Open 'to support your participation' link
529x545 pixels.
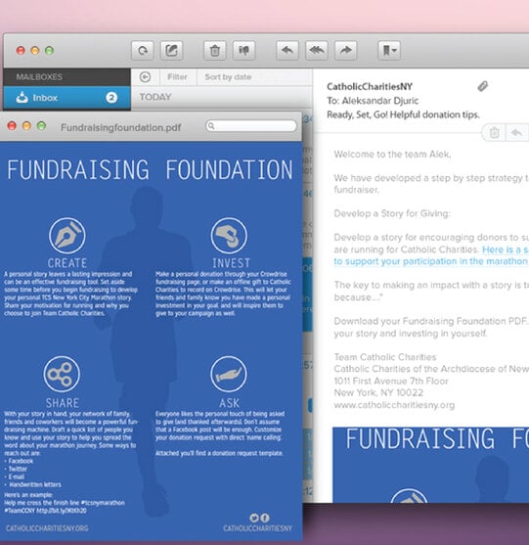430,261
